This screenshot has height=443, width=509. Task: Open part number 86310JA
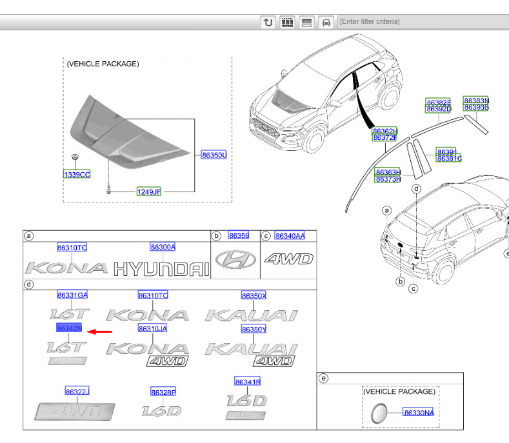(152, 328)
